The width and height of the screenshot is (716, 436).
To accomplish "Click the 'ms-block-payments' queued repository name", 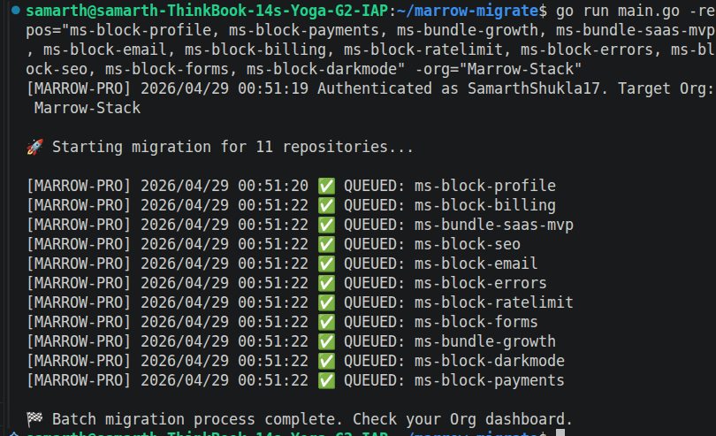I will [x=490, y=380].
